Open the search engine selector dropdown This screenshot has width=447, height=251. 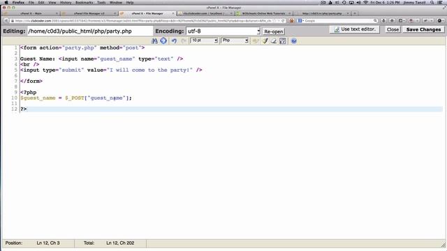pyautogui.click(x=300, y=21)
